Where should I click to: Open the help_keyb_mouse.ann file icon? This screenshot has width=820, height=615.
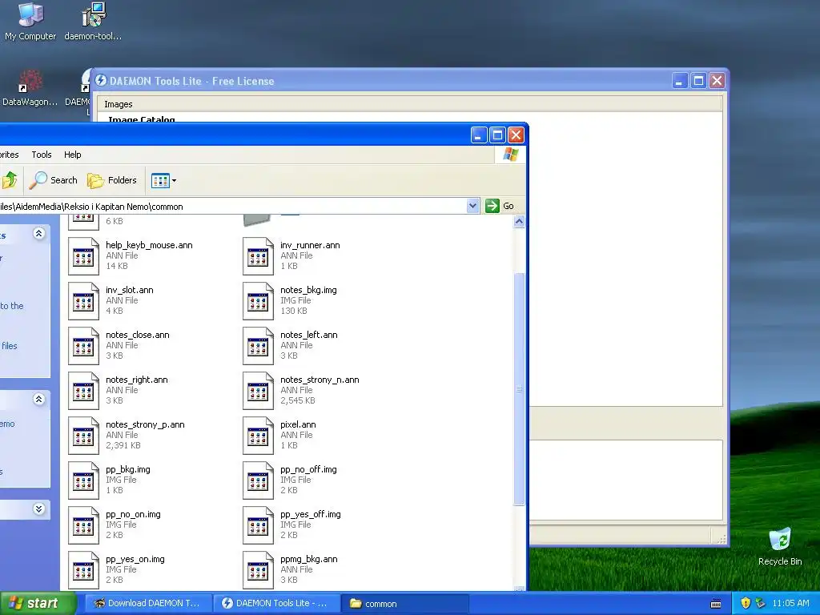pos(83,256)
